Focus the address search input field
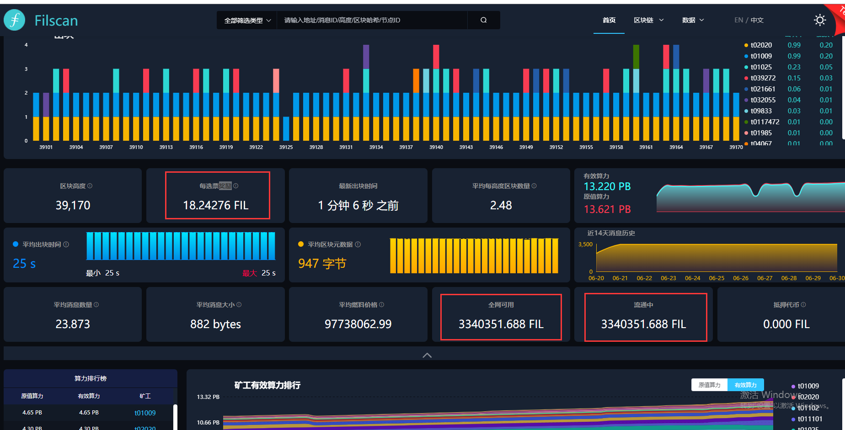Screen dimensions: 845x430 [372, 20]
